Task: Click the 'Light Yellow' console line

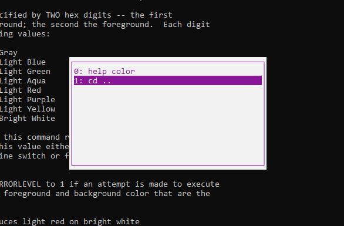Action: tap(28, 109)
